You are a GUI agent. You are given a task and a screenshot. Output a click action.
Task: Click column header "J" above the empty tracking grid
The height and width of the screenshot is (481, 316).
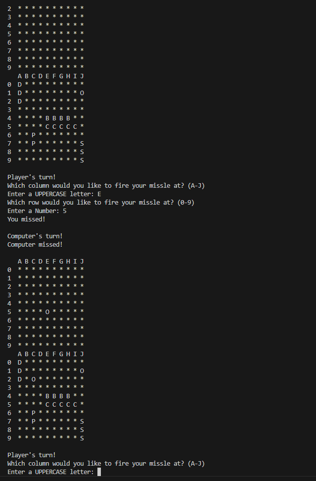point(82,262)
